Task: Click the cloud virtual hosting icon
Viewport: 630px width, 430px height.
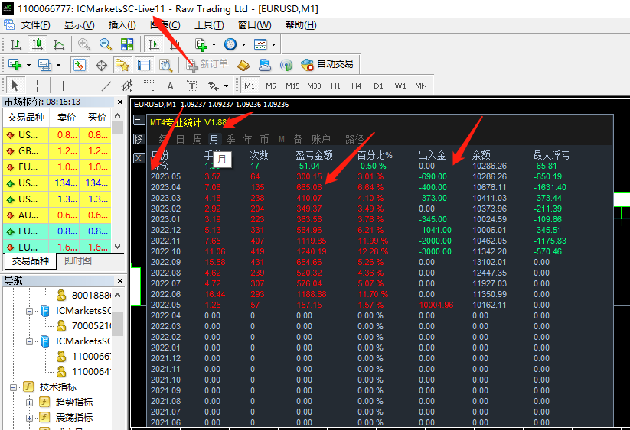Action: click(265, 64)
